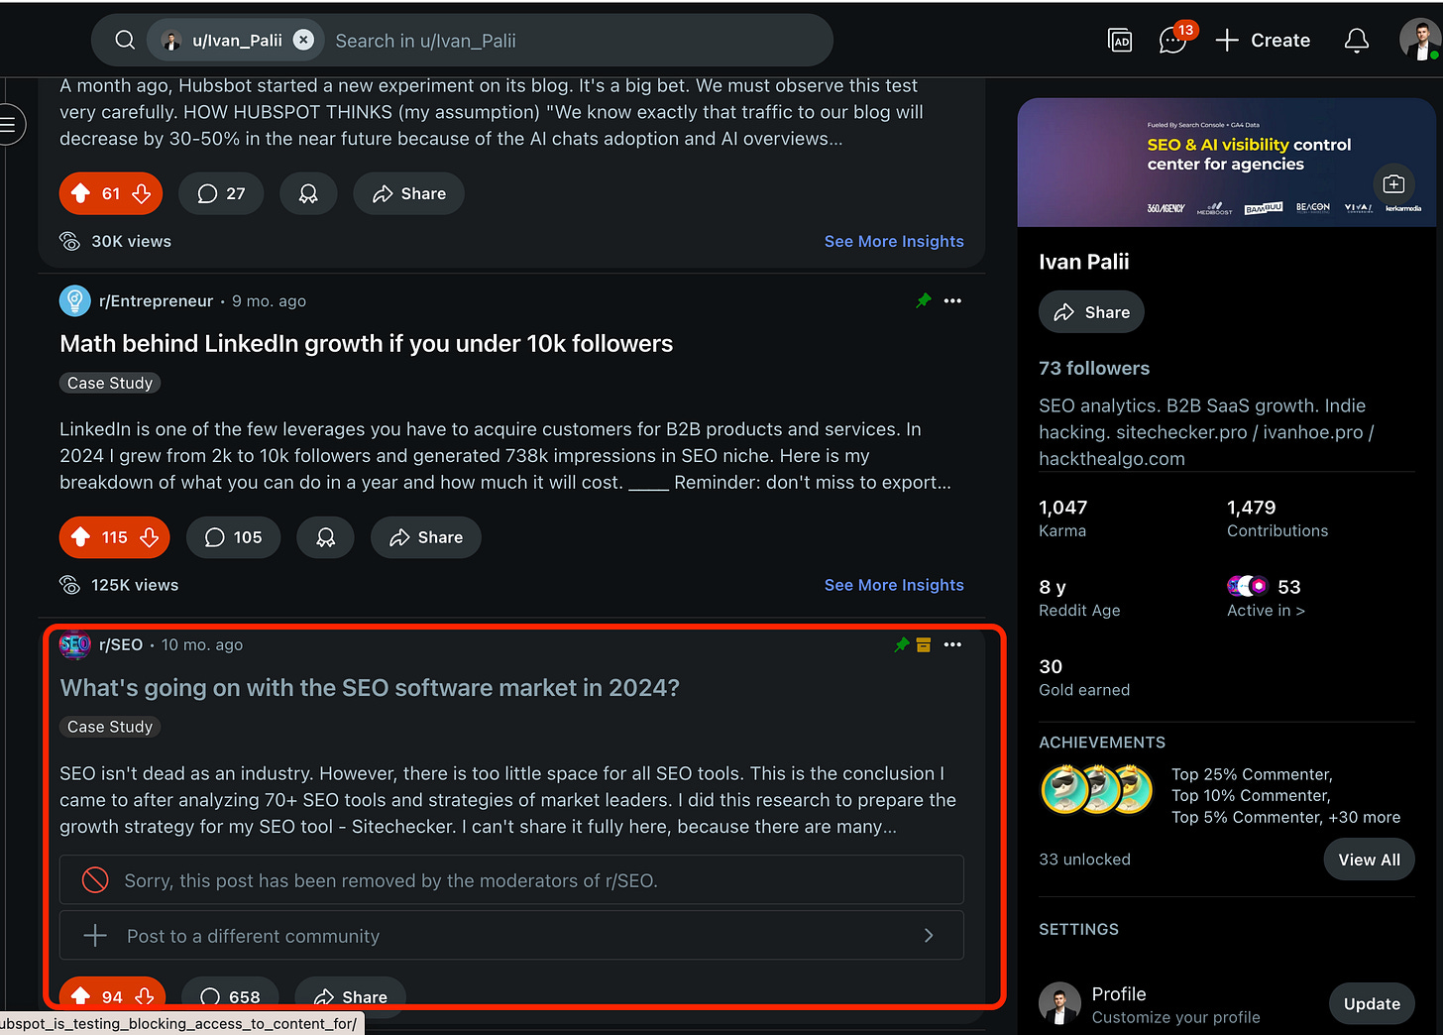The image size is (1443, 1035).
Task: See More Insights for 125K views post
Action: 894,585
